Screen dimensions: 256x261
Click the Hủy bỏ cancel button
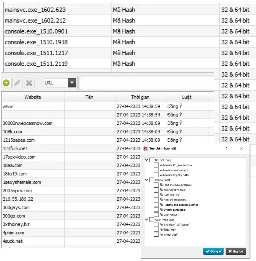(235, 251)
